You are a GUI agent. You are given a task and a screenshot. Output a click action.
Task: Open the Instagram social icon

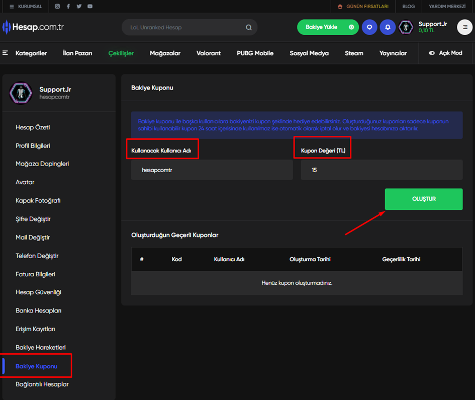[x=57, y=7]
